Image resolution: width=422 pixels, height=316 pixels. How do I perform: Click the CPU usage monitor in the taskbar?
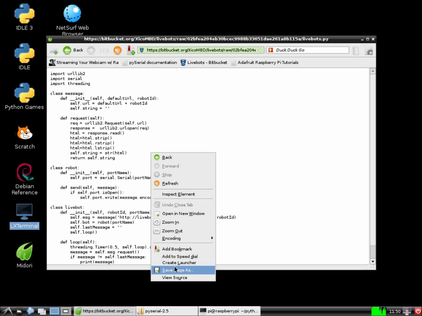(x=379, y=311)
